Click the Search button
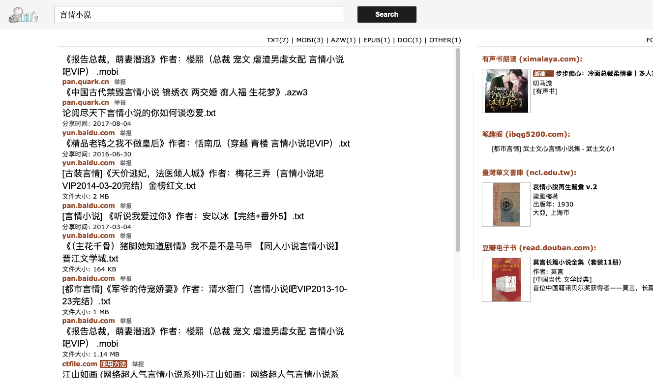653x385 pixels. coord(387,14)
